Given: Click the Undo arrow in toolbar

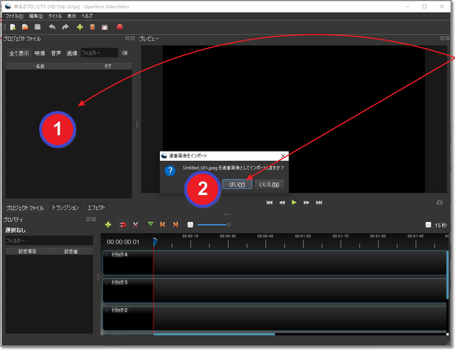Looking at the screenshot, I should [51, 27].
